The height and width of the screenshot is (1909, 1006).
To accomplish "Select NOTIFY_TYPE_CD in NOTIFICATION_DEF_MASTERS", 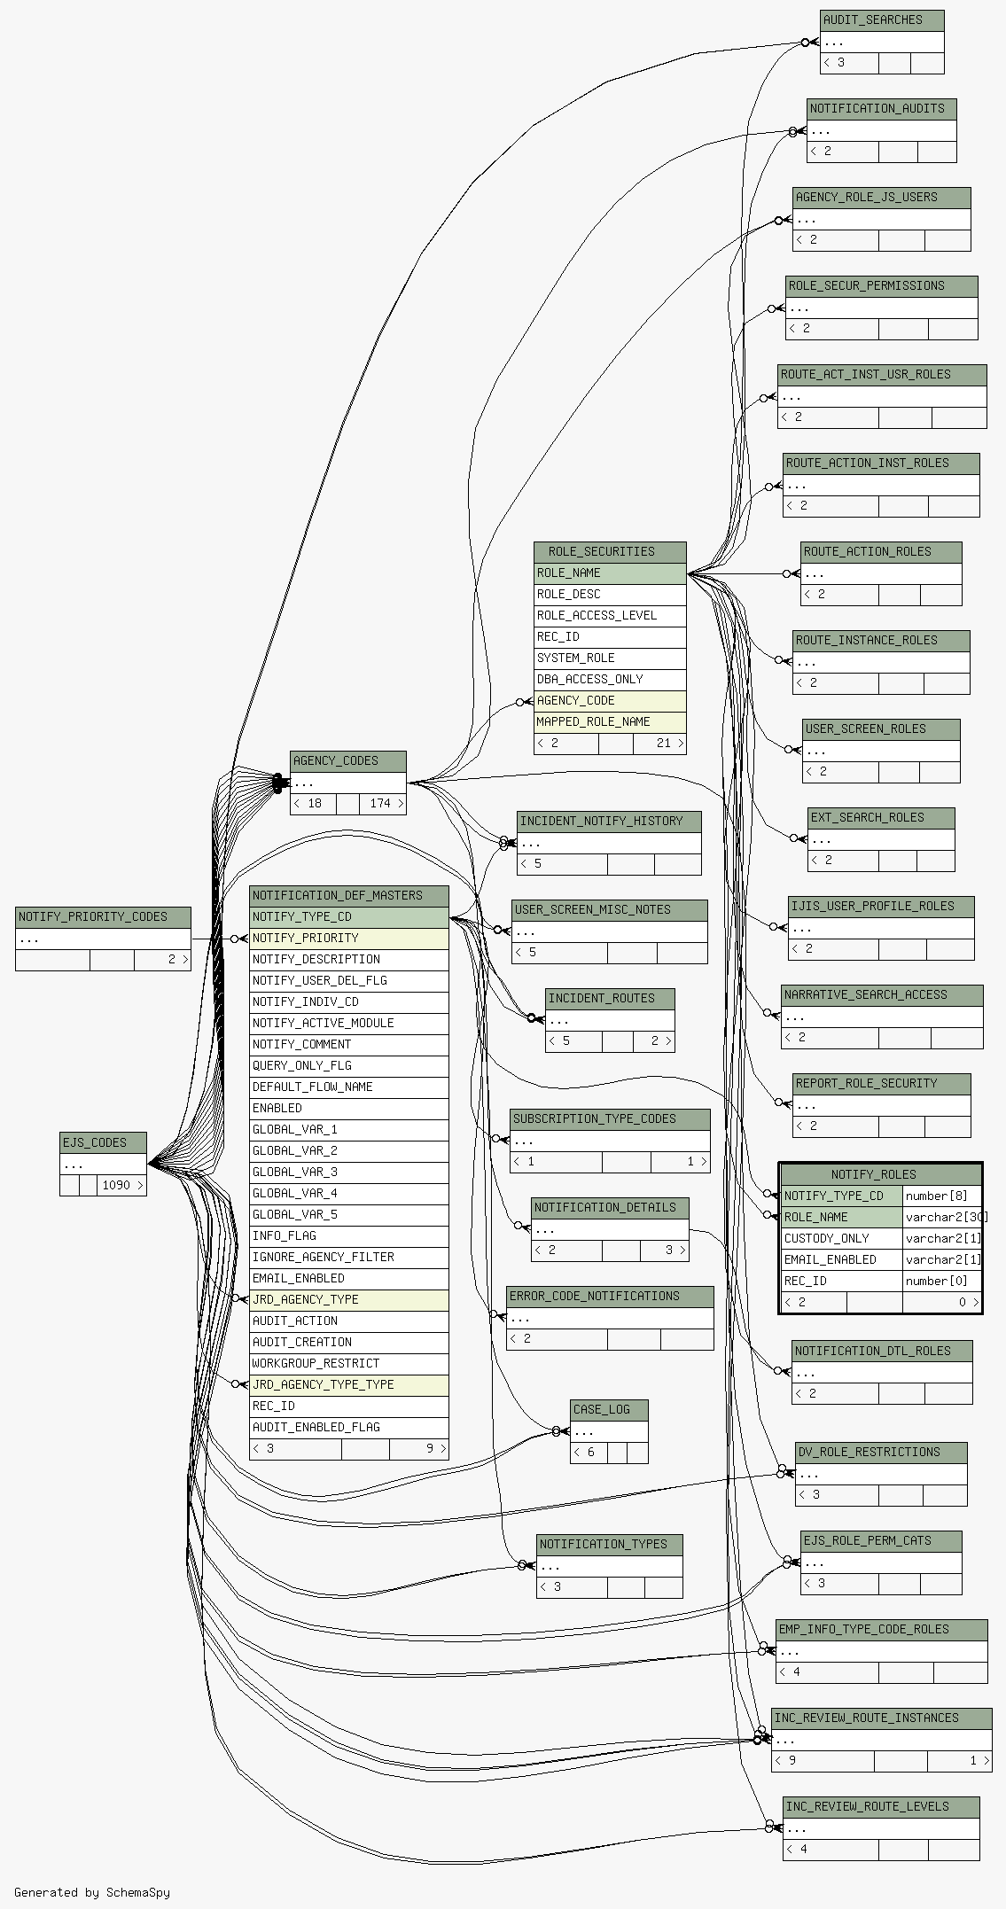I will point(349,917).
